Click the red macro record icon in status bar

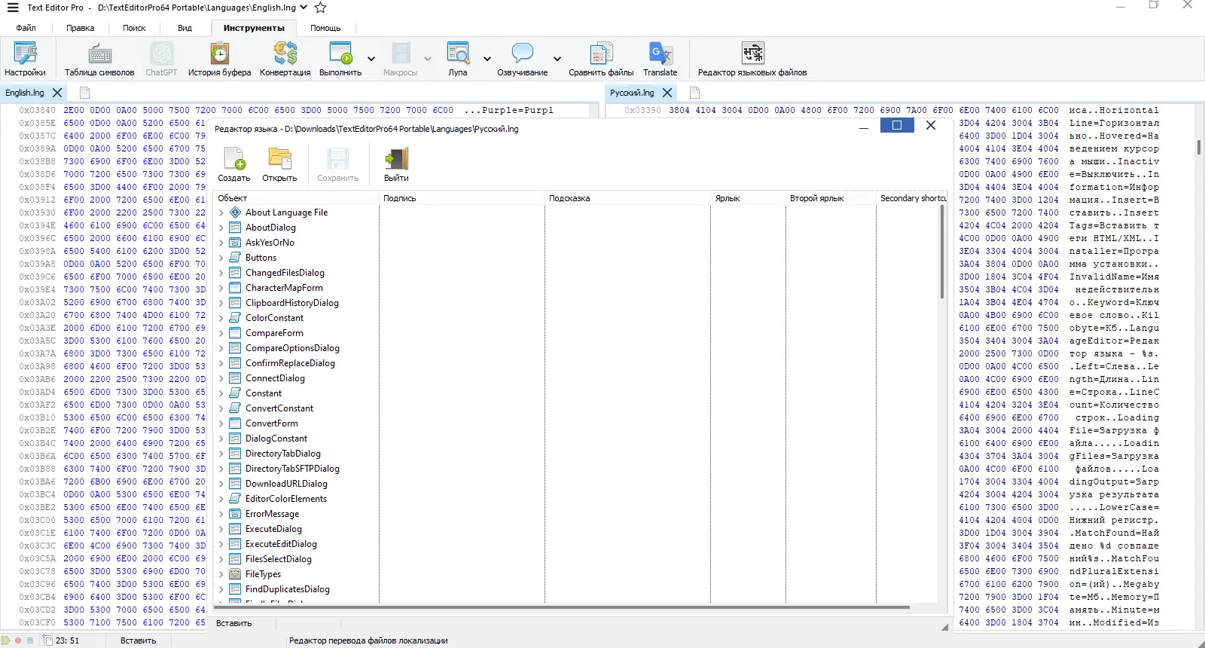pos(18,640)
